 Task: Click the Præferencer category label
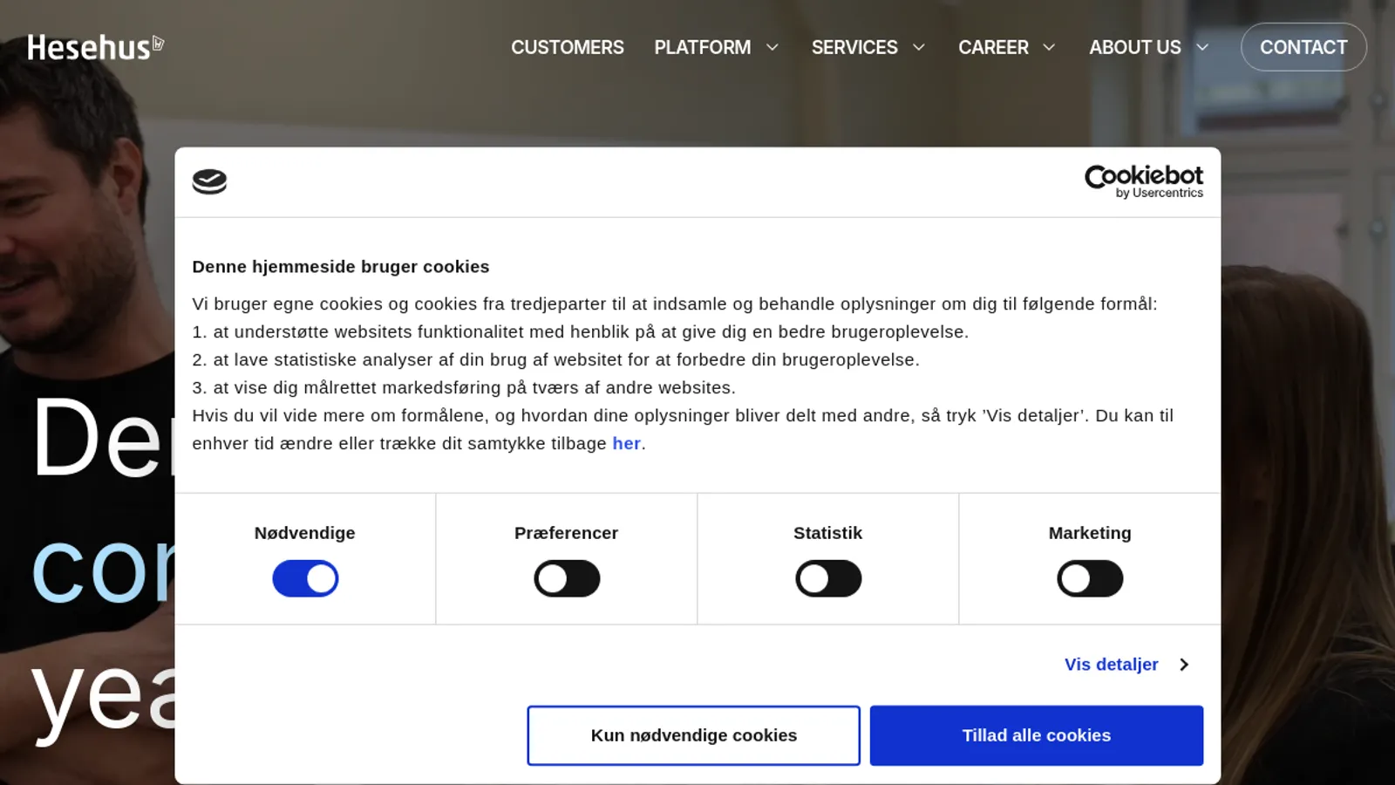[567, 533]
